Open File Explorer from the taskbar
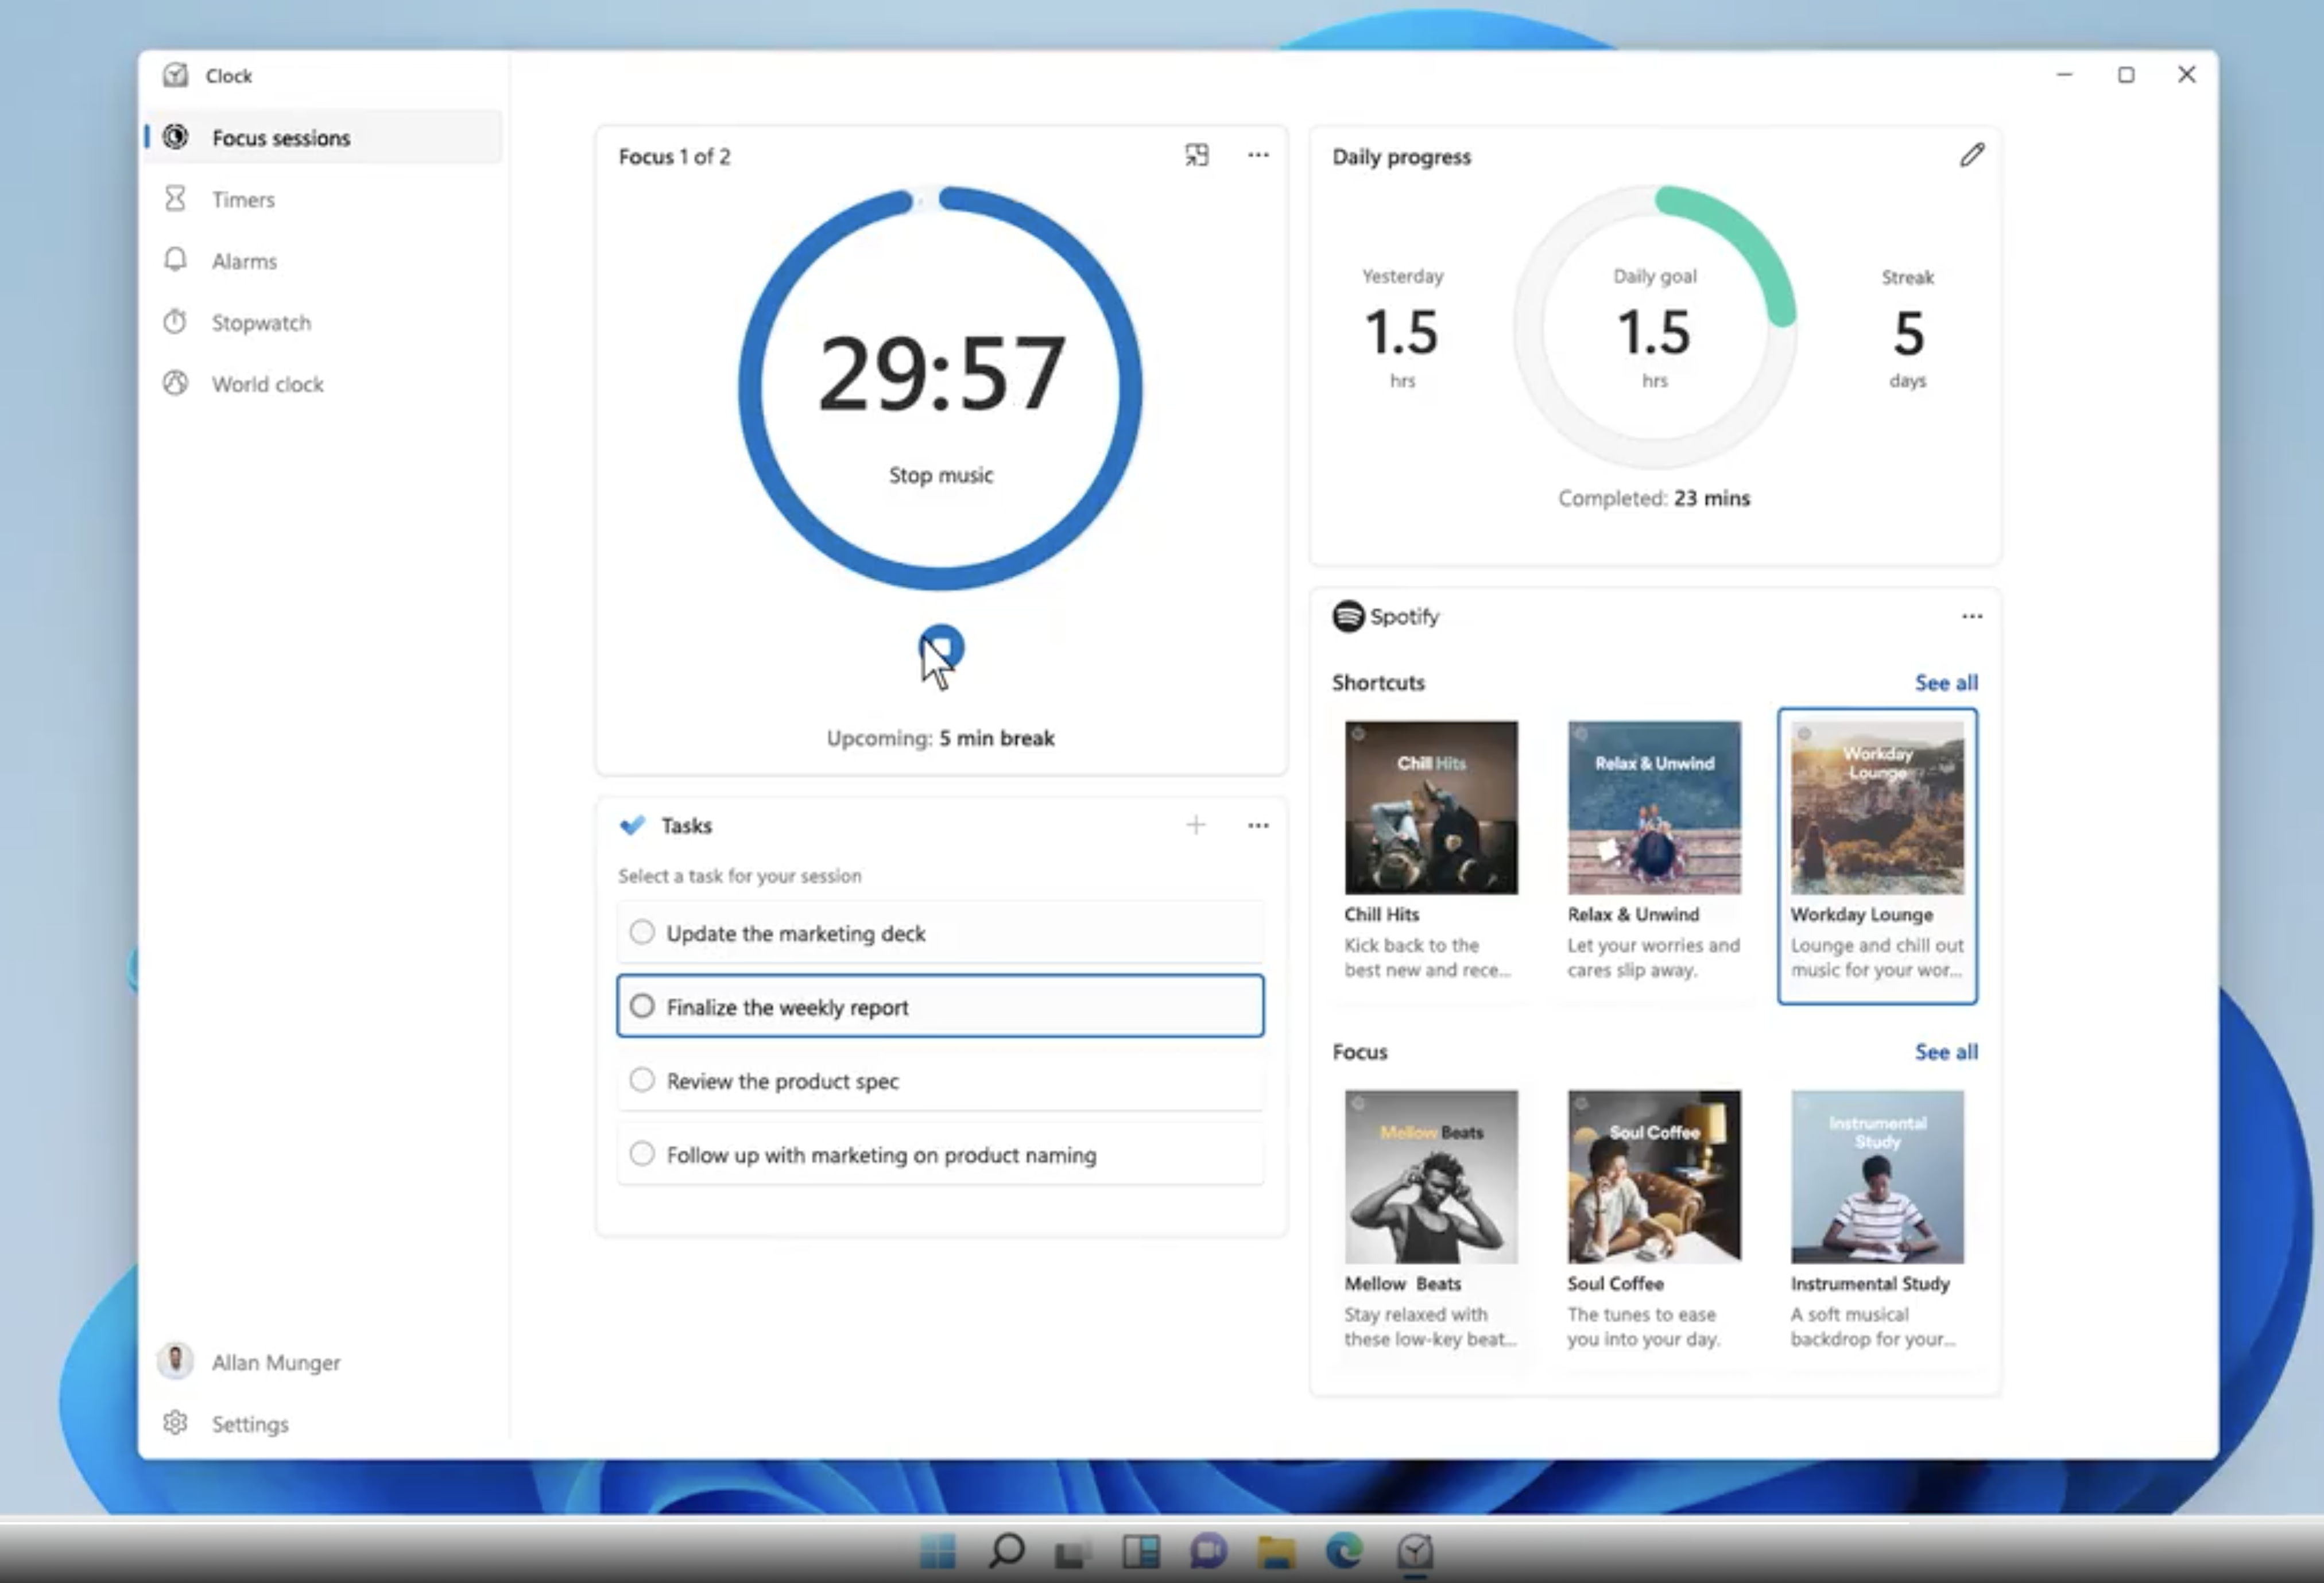This screenshot has height=1583, width=2324. pos(1276,1551)
